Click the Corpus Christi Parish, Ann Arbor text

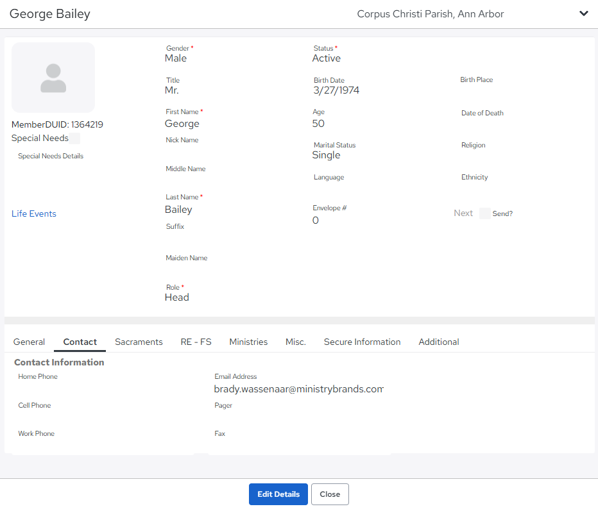pyautogui.click(x=430, y=14)
